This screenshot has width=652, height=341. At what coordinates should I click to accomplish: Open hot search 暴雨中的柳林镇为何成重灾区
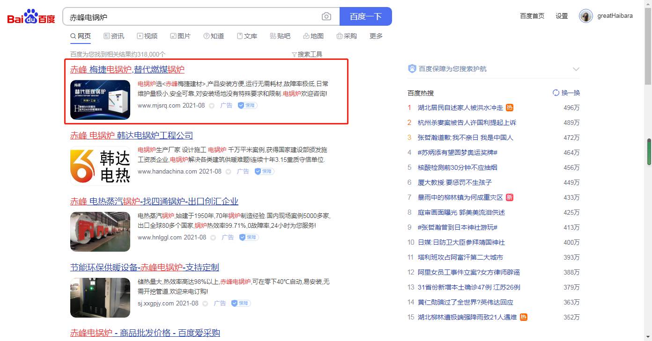(460, 197)
